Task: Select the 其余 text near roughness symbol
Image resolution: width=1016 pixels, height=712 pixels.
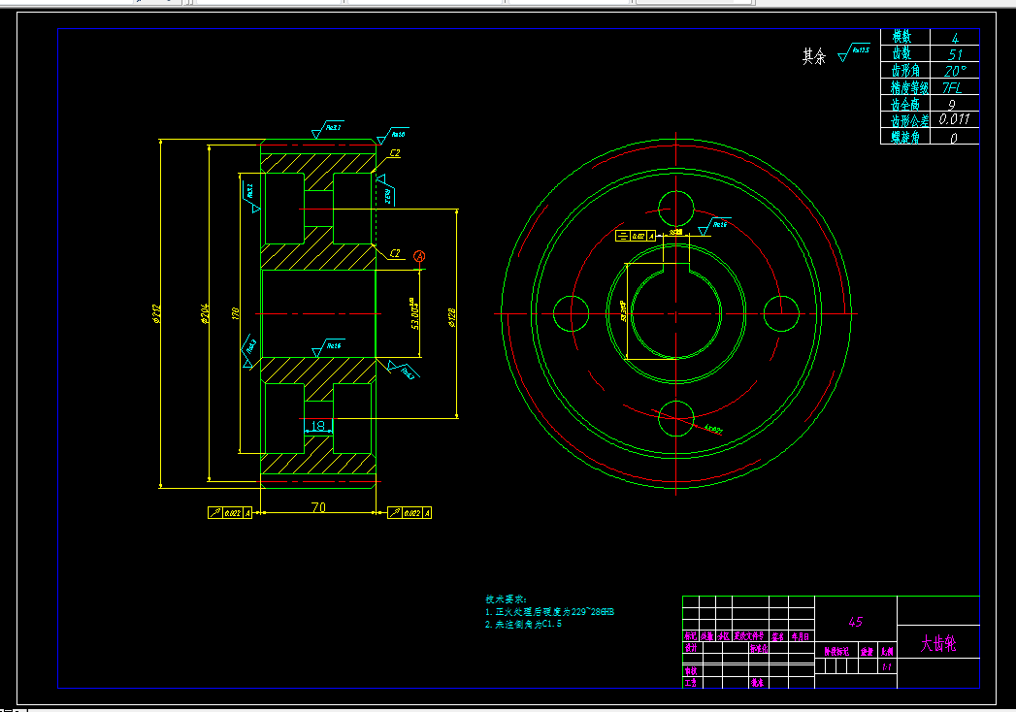Action: tap(814, 56)
